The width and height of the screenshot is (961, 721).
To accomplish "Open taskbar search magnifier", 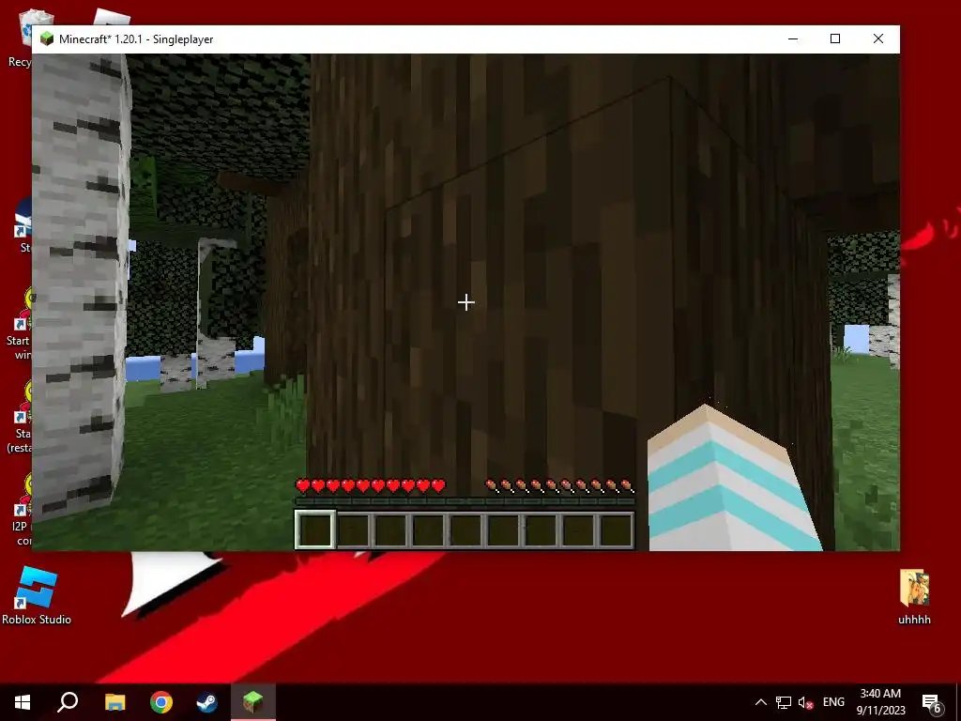I will click(68, 702).
